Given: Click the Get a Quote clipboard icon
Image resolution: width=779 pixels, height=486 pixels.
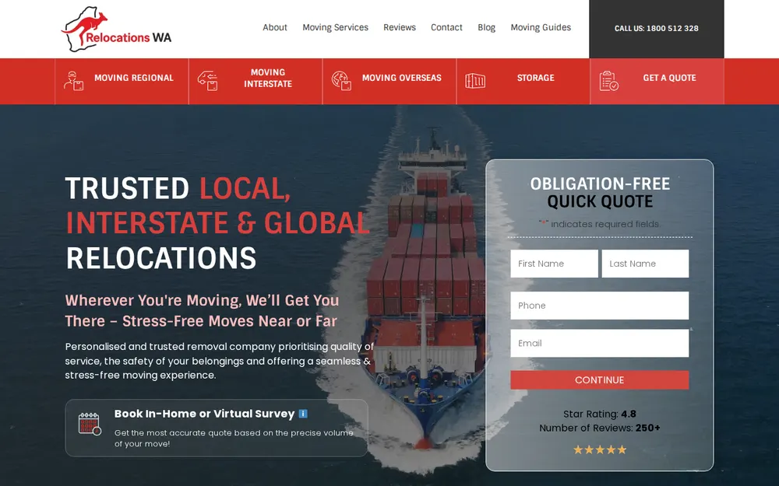Looking at the screenshot, I should tap(608, 81).
